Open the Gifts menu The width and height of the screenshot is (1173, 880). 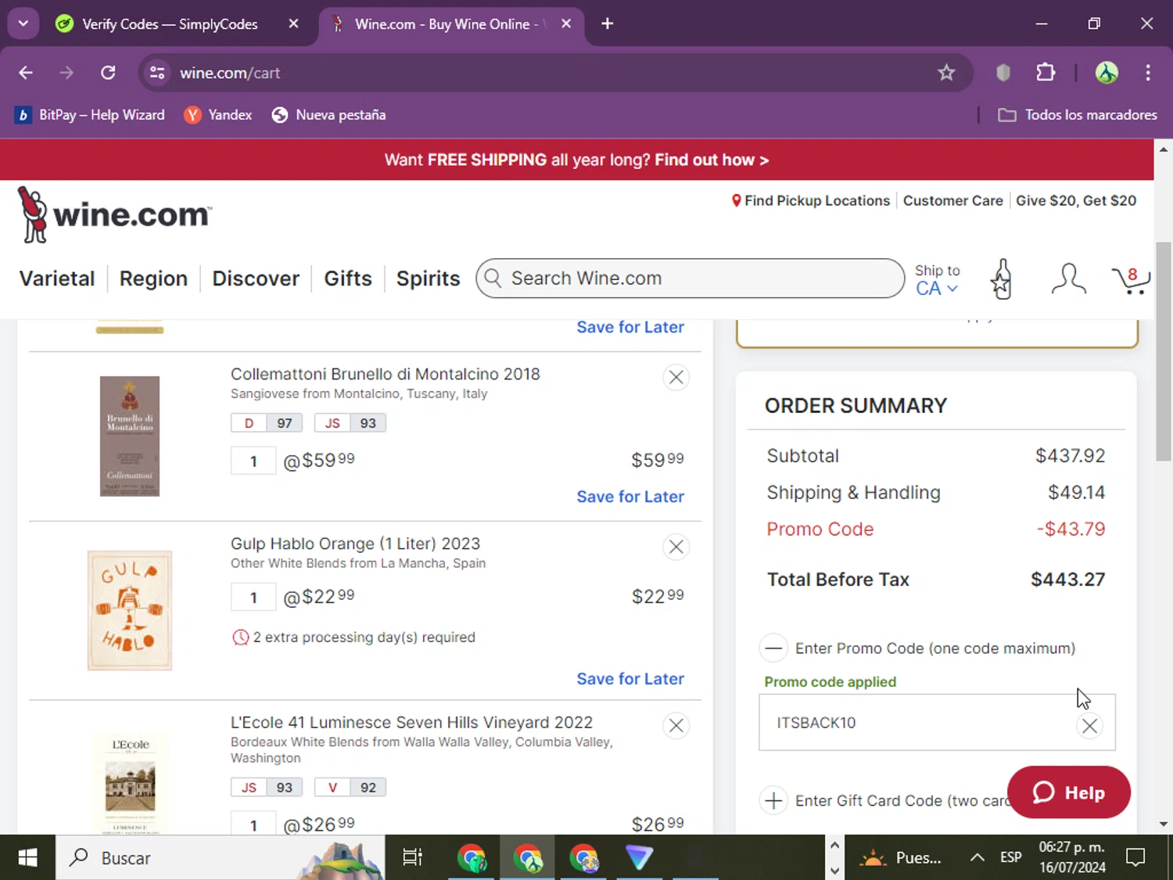coord(348,278)
